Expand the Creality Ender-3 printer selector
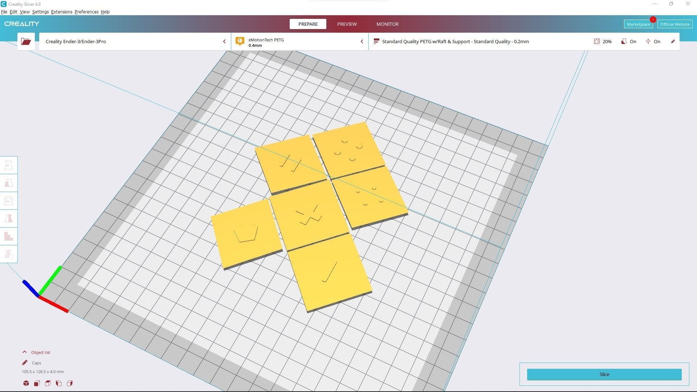Viewport: 697px width, 392px height. (135, 41)
